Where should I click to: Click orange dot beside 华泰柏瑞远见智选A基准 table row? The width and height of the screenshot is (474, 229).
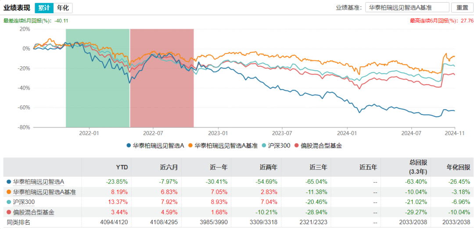9,192
